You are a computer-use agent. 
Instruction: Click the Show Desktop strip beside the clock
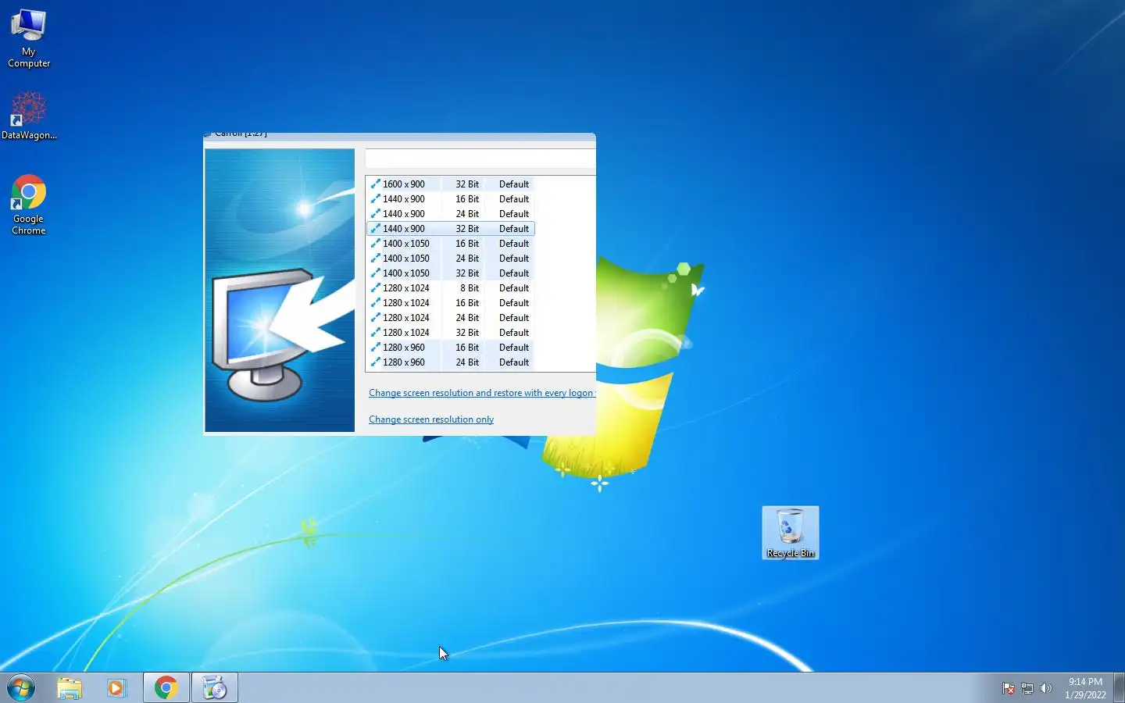(1119, 688)
